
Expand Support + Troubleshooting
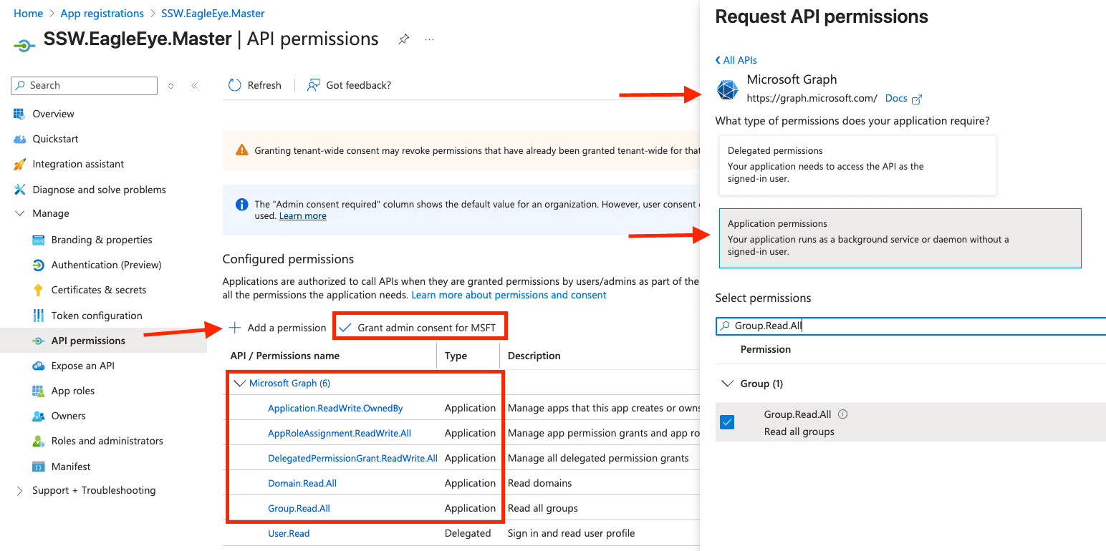[x=19, y=490]
